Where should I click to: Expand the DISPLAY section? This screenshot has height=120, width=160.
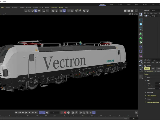point(149,99)
